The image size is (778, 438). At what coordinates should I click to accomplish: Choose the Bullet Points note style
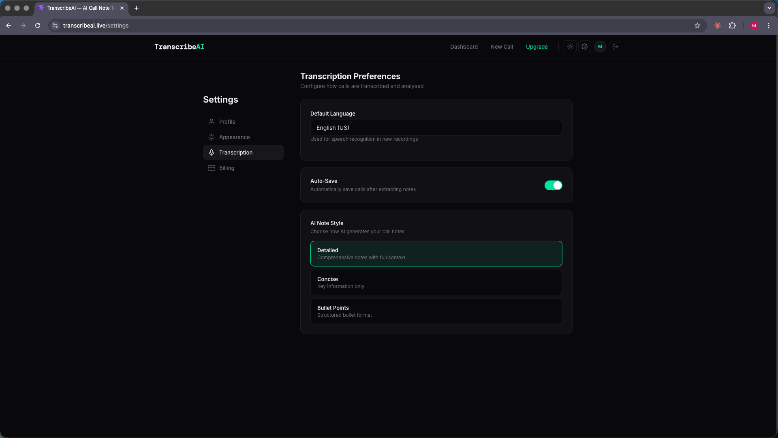(436, 311)
